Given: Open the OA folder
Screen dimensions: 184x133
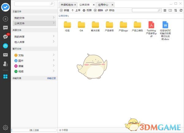Looking at the screenshot, I should coord(81,26).
